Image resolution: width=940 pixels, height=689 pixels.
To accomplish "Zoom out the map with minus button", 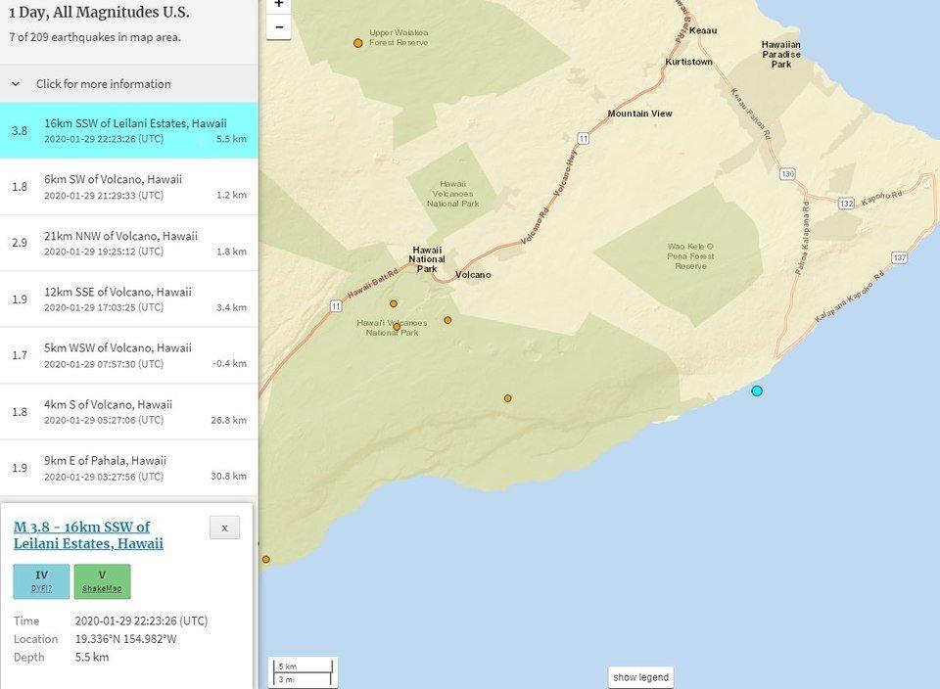I will point(279,26).
